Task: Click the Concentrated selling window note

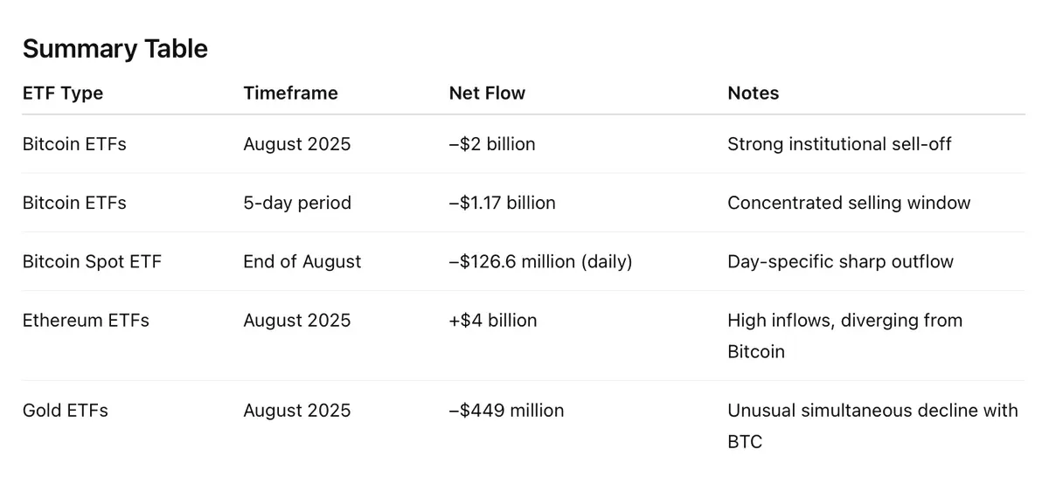Action: pyautogui.click(x=849, y=203)
